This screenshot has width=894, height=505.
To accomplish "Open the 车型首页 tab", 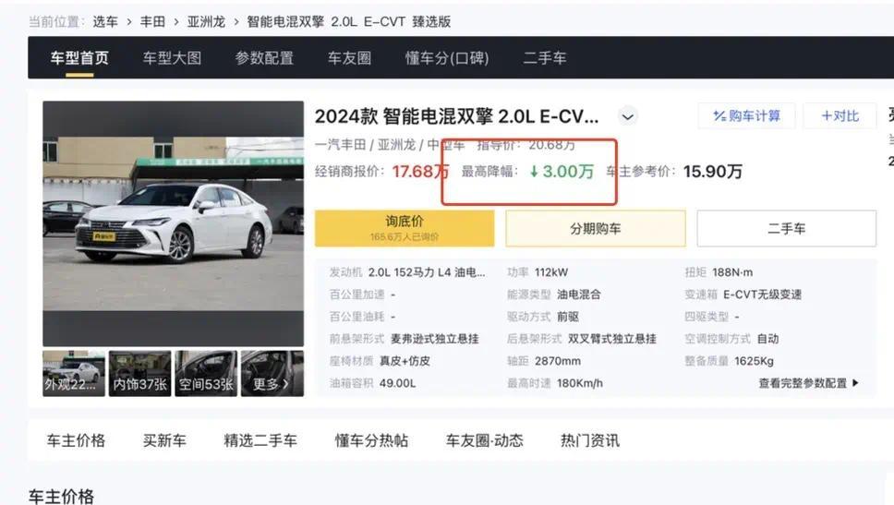I will (x=79, y=58).
